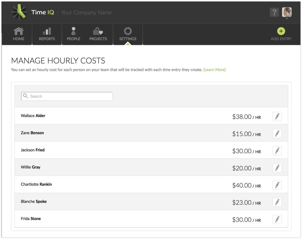Edit Jackson Fried's hourly rate
The image size is (302, 239).
pos(277,151)
